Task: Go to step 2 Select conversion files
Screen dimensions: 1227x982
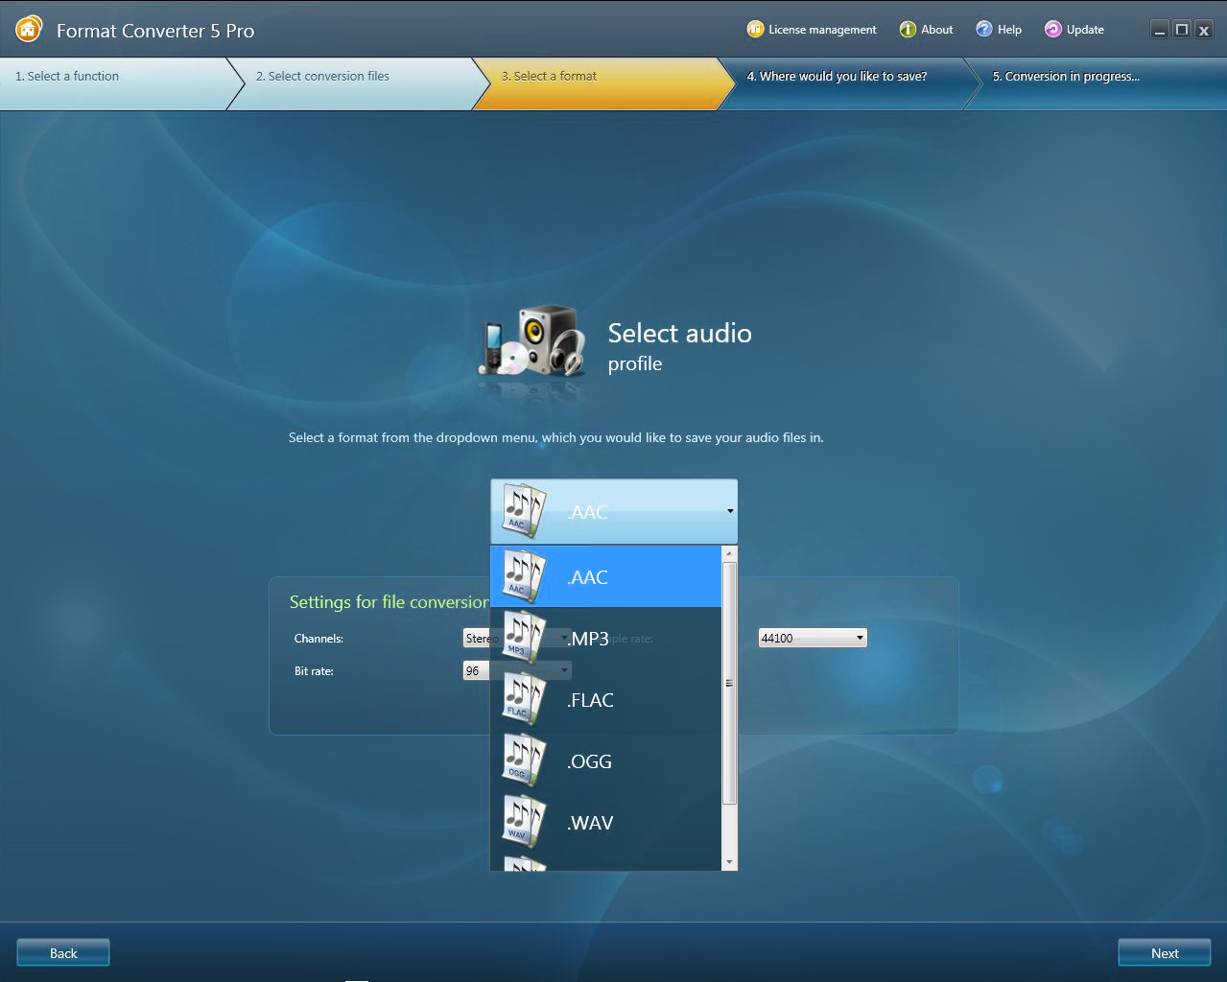Action: [322, 77]
